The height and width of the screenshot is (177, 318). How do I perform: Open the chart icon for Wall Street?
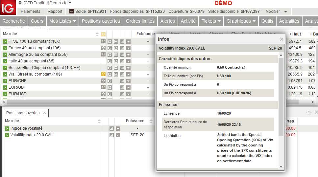pyautogui.click(x=122, y=74)
